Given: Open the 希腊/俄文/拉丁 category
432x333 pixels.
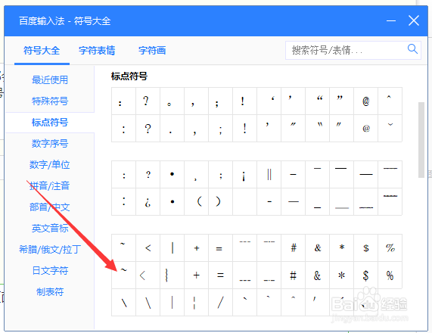Looking at the screenshot, I should 50,250.
